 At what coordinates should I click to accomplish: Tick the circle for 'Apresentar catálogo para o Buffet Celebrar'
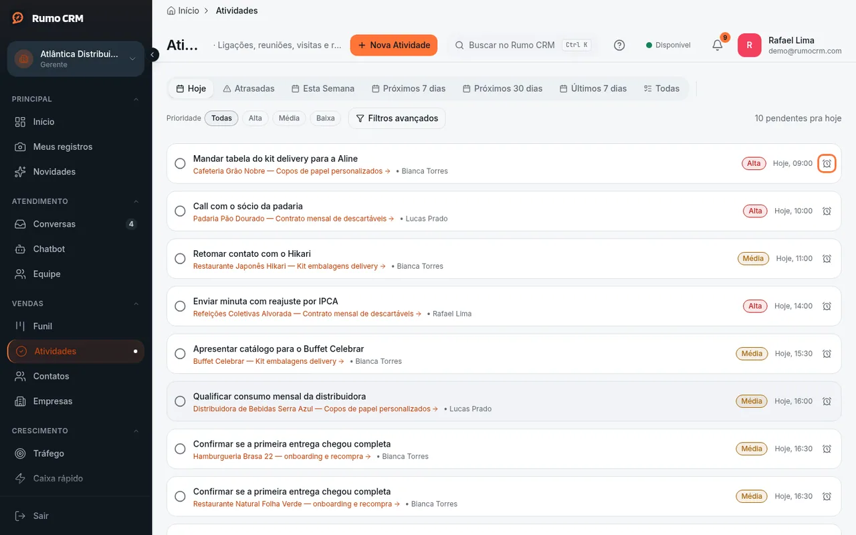pos(180,354)
